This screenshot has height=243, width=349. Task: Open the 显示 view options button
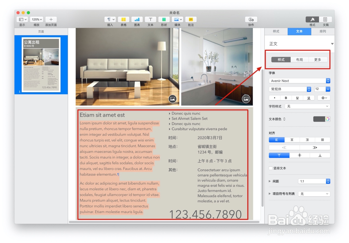pos(22,20)
